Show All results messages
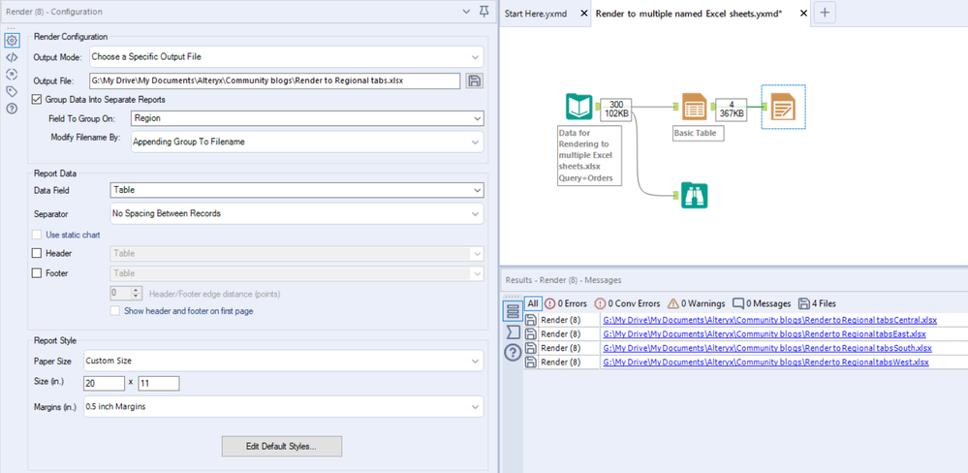Image resolution: width=968 pixels, height=473 pixels. tap(532, 303)
